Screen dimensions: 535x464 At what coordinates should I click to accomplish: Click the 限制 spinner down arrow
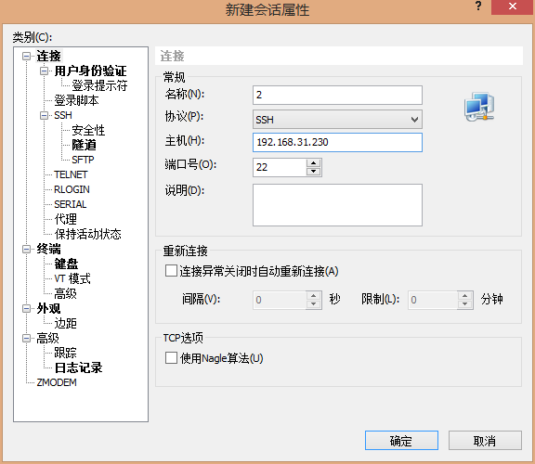coord(464,304)
